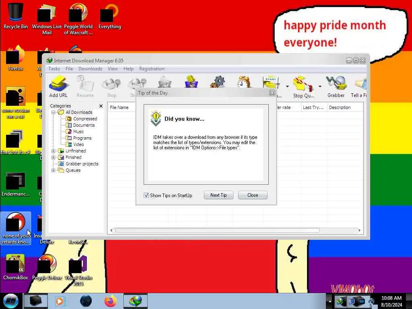The image size is (412, 309).
Task: Uncheck Show Tips on StartUp
Action: click(146, 195)
